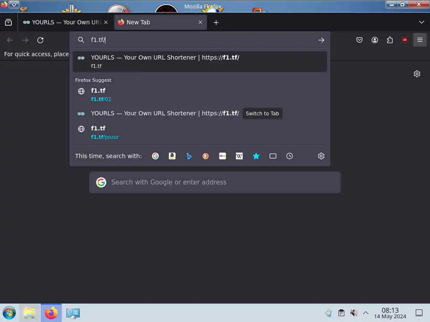Search with eBay one-off icon
Image resolution: width=430 pixels, height=322 pixels.
point(223,156)
